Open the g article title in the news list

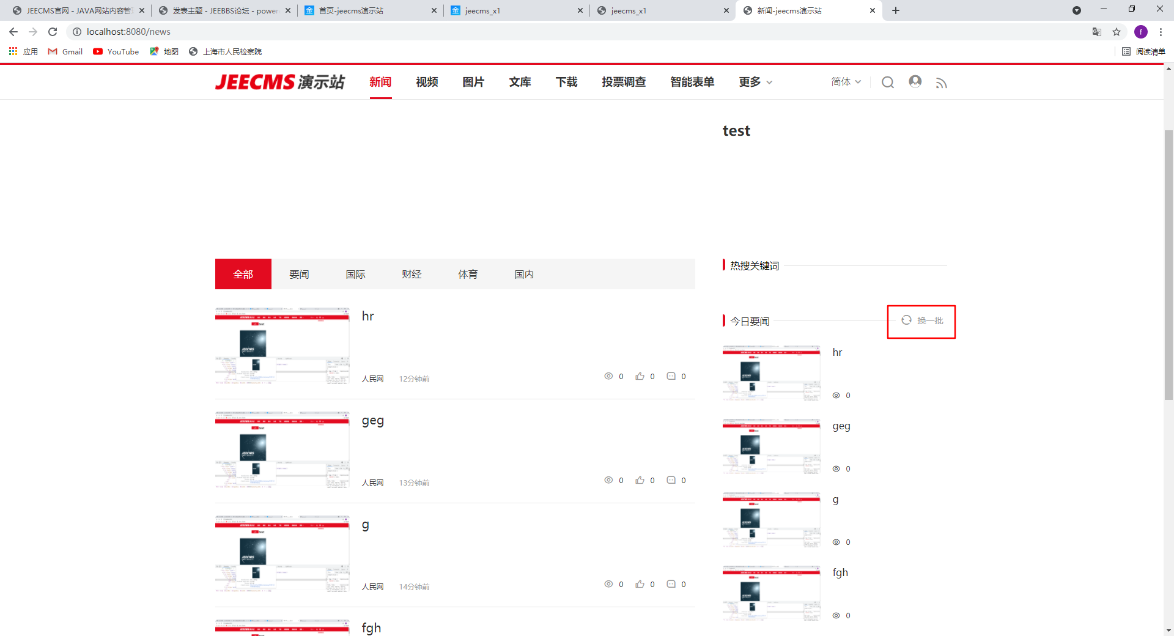point(366,525)
